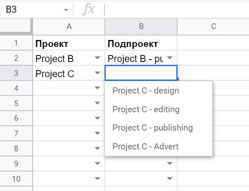249x191 pixels.
Task: Select "Project C - Advert" option
Action: coord(145,146)
